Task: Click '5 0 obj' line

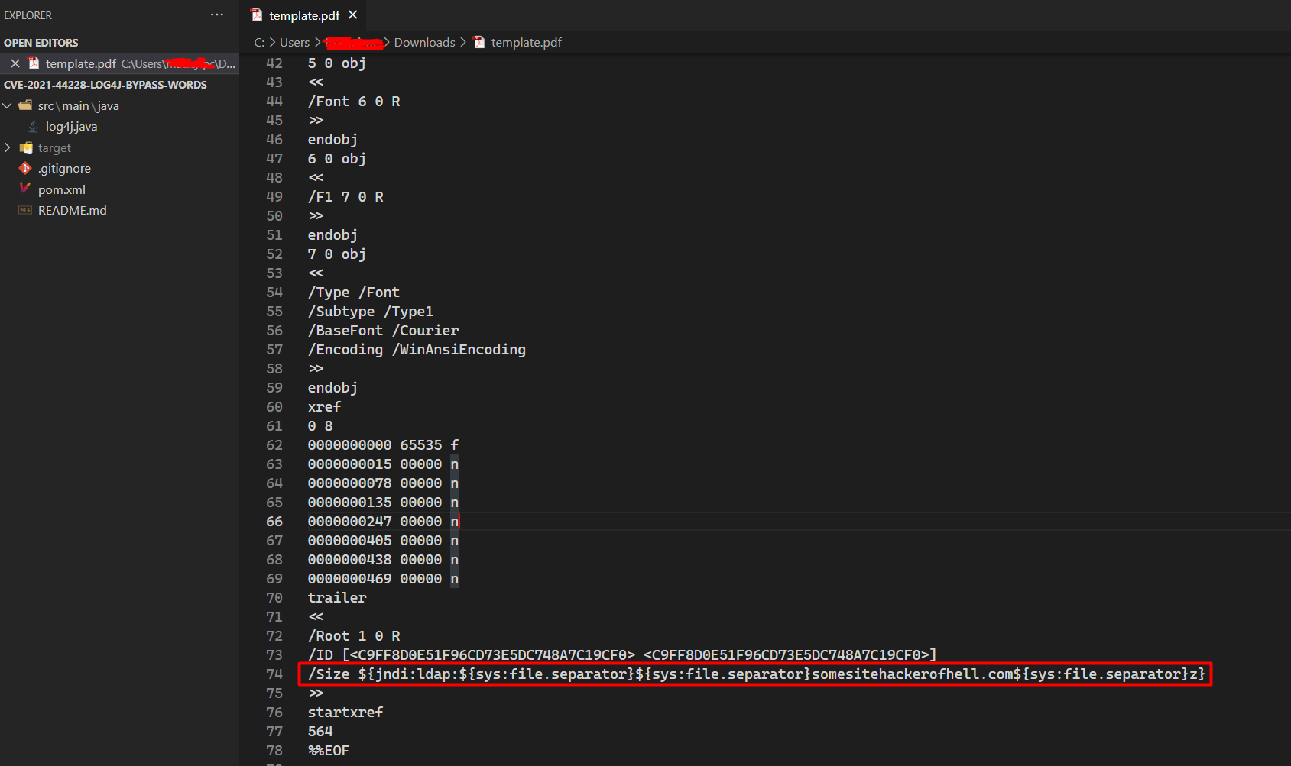Action: click(x=337, y=63)
